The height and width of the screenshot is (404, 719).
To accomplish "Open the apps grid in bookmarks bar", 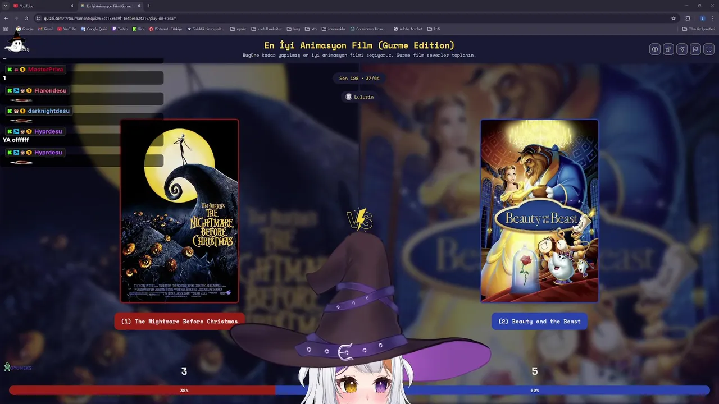I will [6, 29].
